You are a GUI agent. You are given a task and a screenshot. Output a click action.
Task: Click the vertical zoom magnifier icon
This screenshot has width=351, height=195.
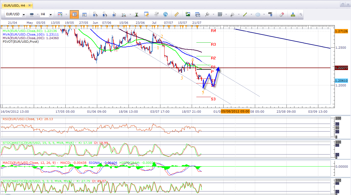(x=124, y=14)
